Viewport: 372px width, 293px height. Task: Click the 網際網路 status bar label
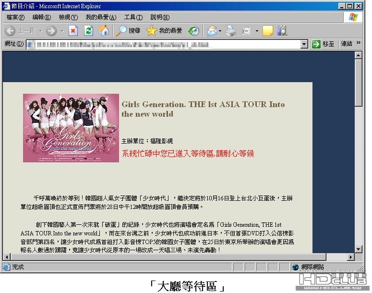(312, 267)
